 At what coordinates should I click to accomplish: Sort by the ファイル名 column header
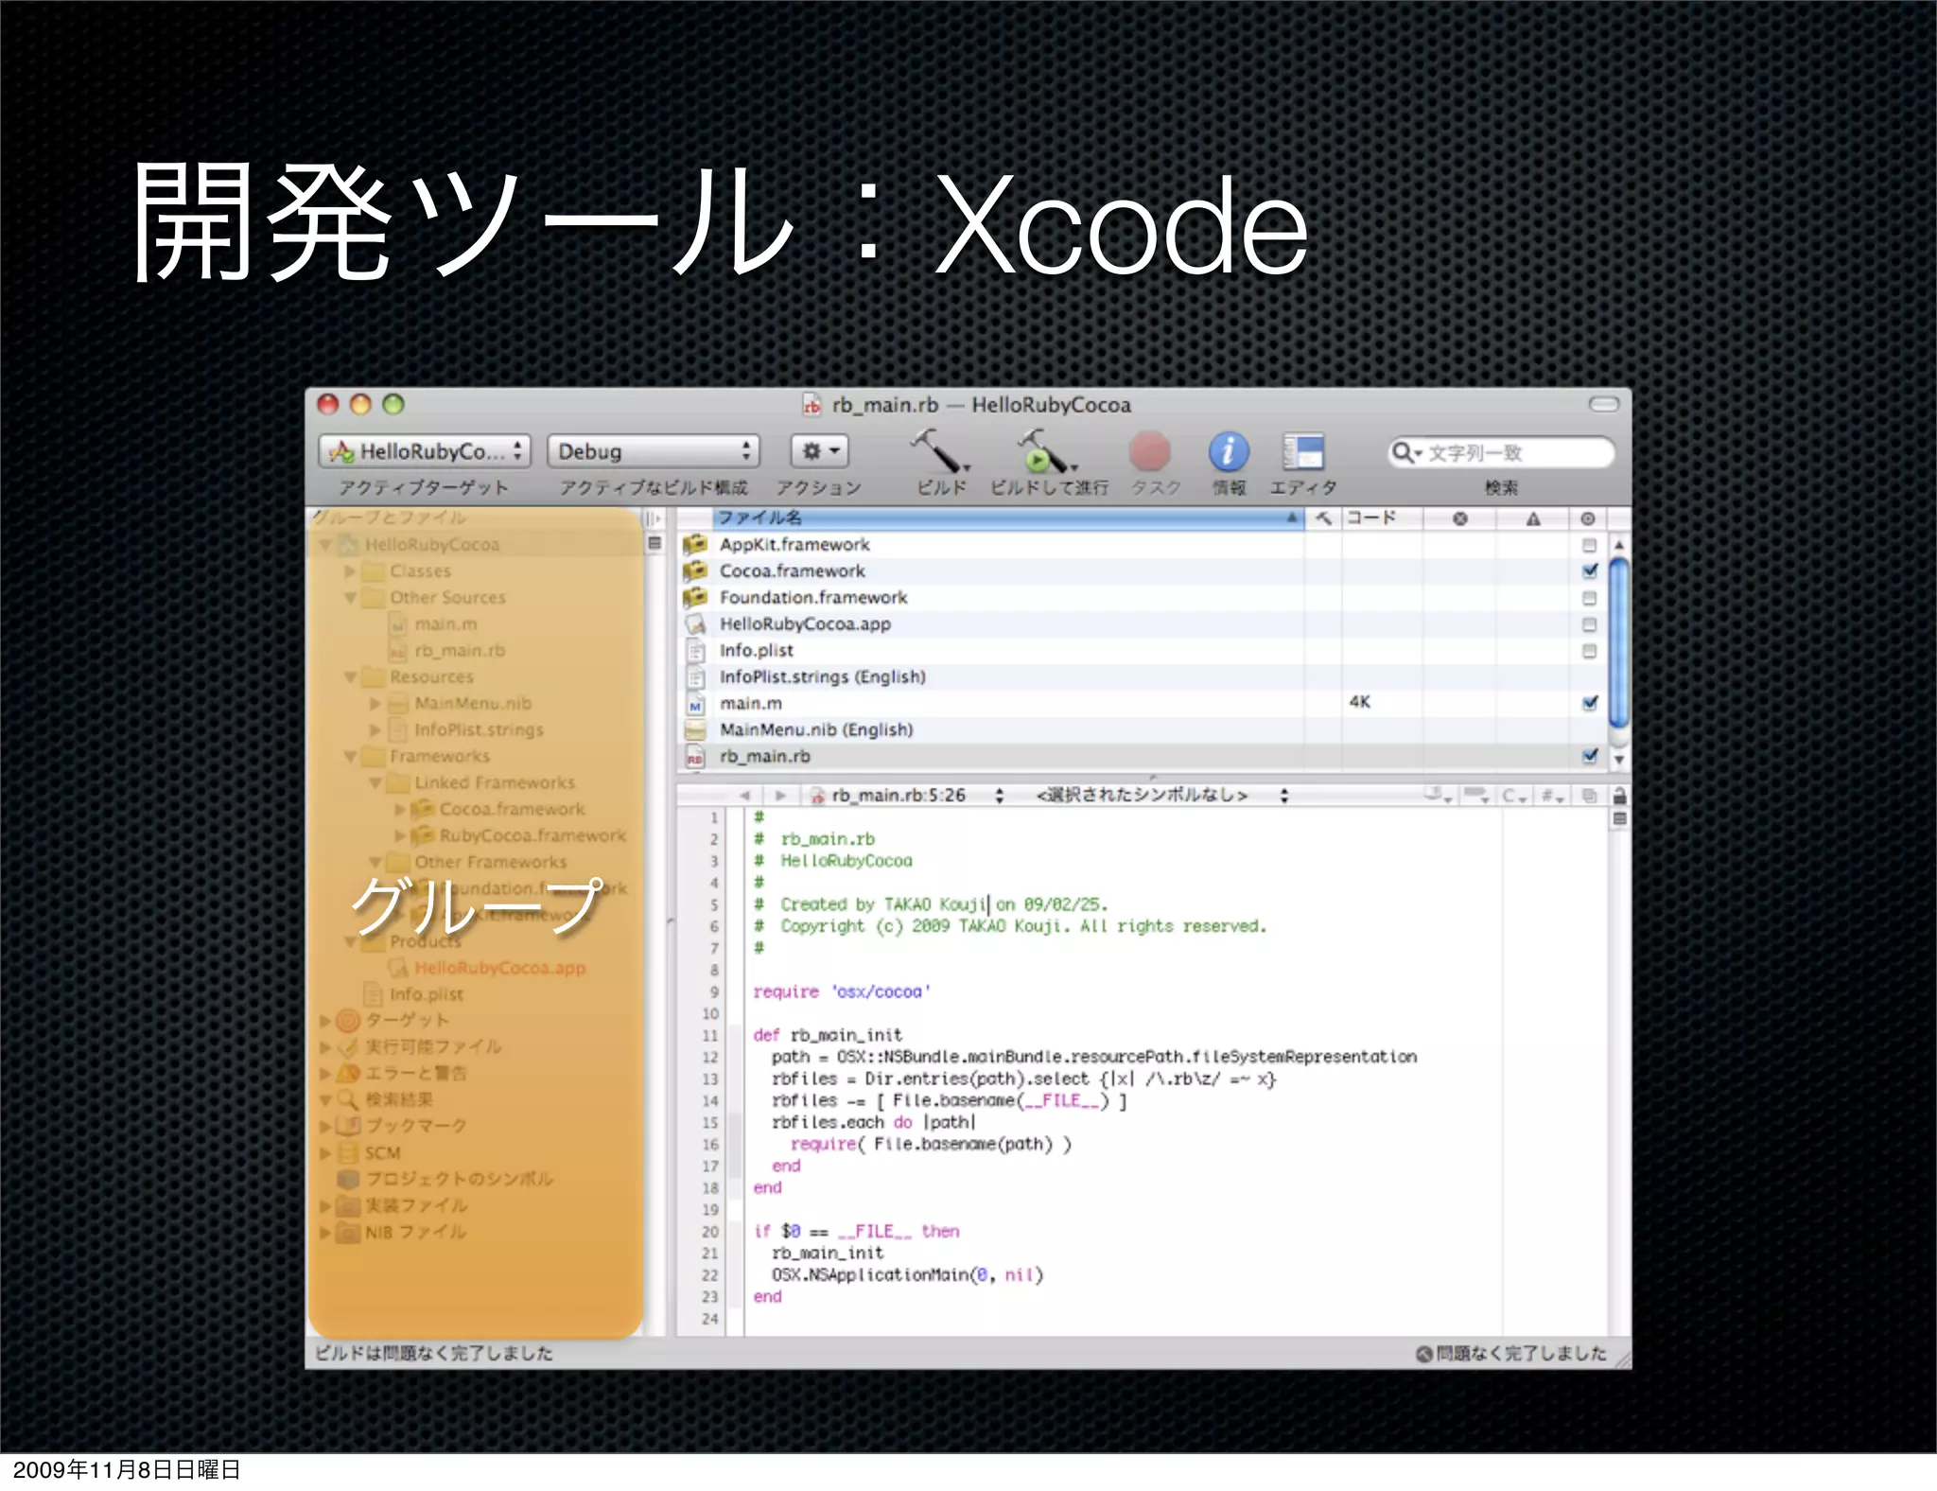1007,517
